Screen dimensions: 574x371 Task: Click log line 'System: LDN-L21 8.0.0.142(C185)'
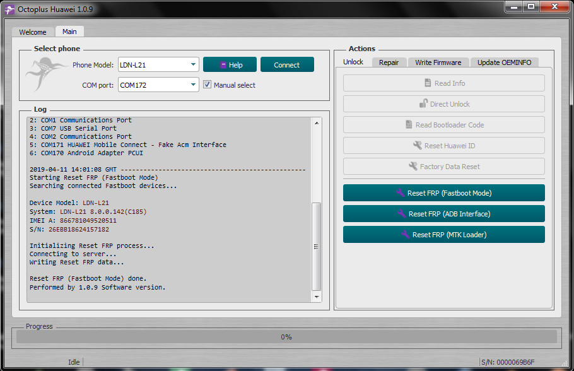88,212
